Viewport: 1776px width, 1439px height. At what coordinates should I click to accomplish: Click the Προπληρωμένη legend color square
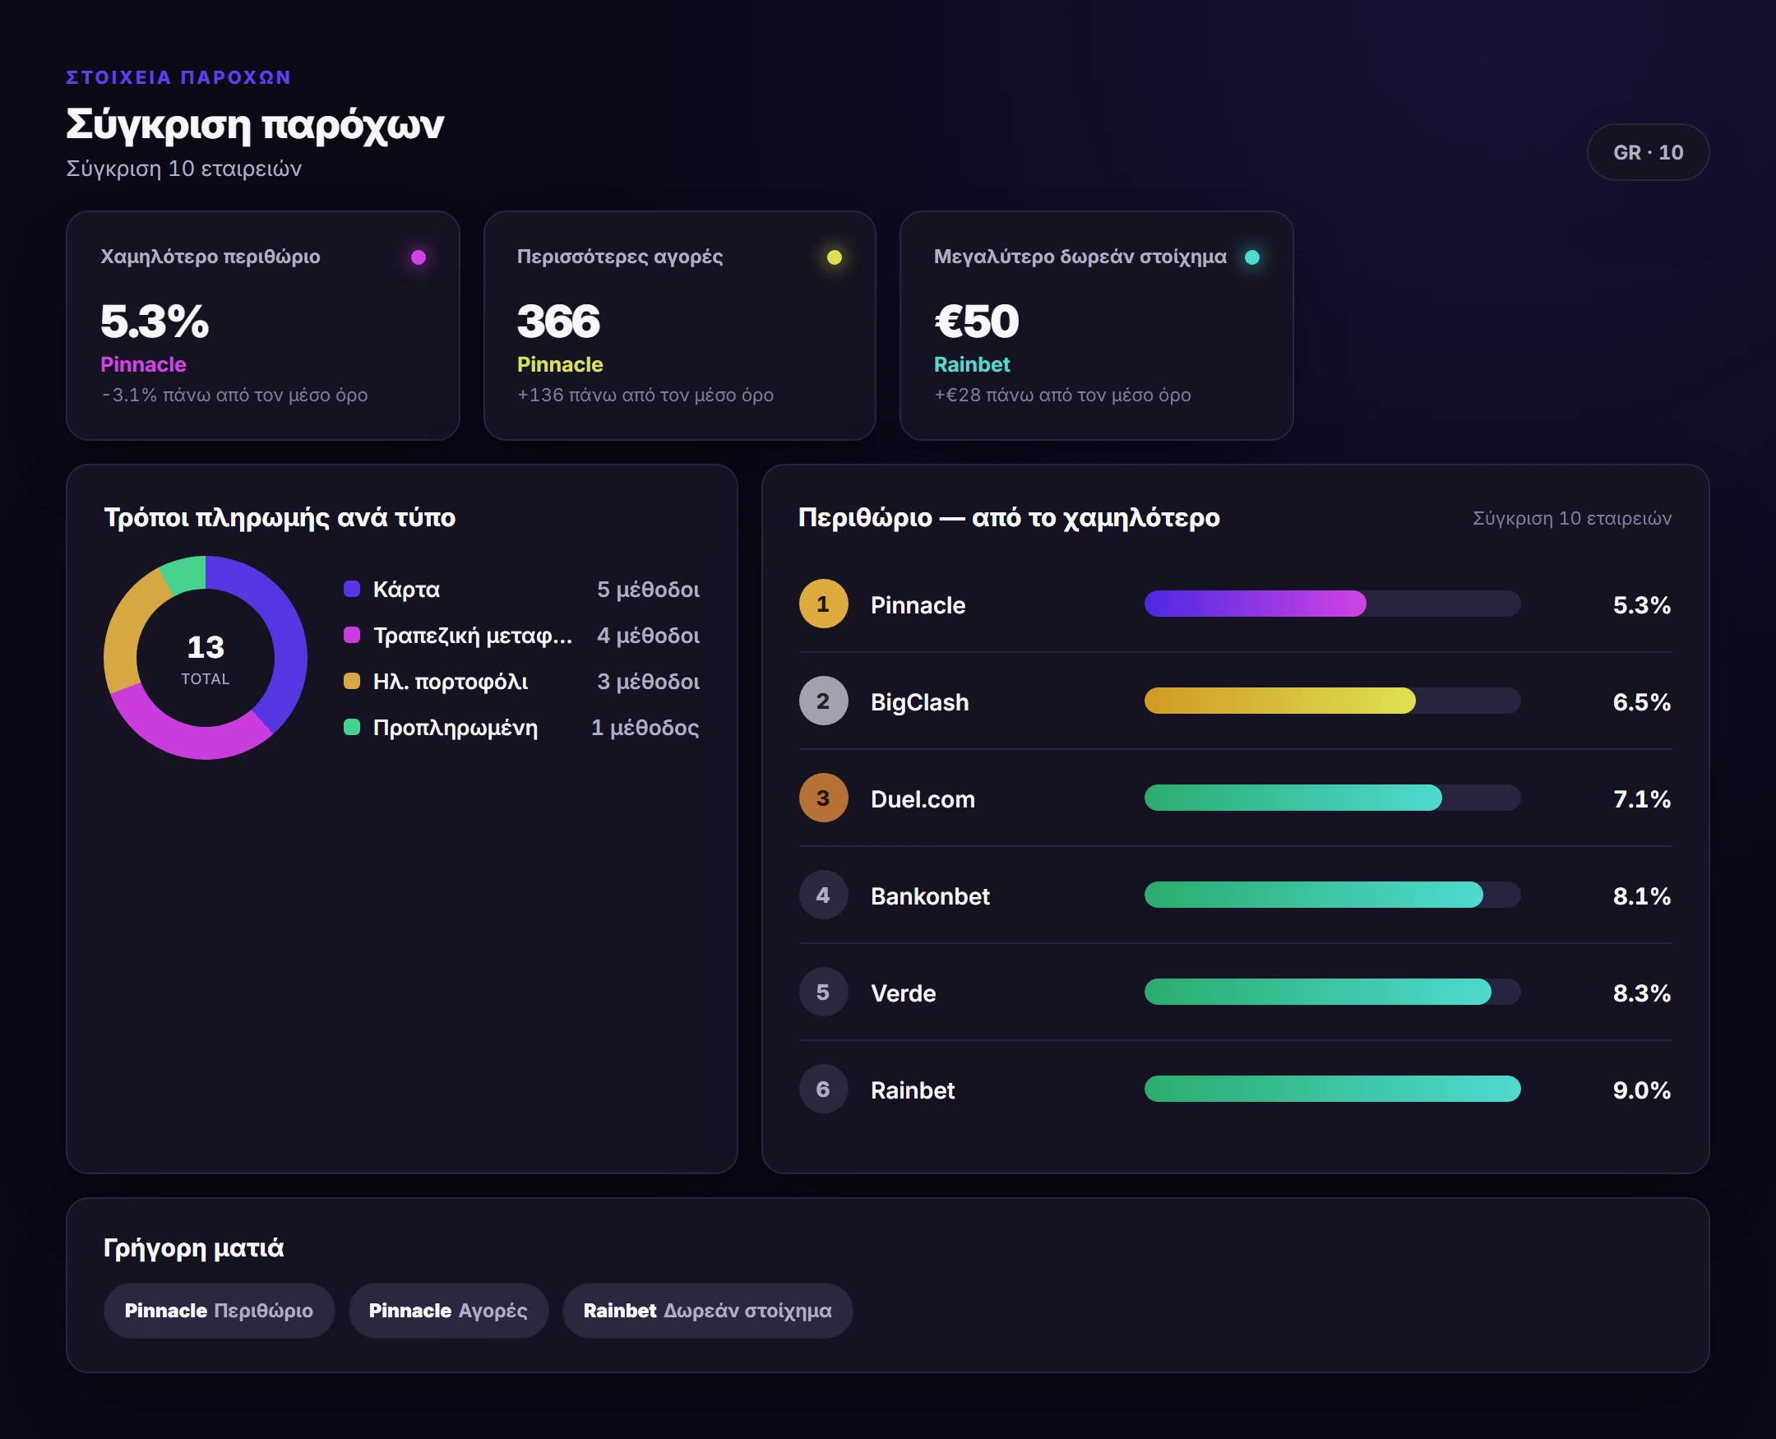[352, 727]
